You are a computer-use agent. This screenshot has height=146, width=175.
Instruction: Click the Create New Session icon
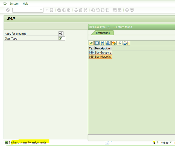click(115, 10)
